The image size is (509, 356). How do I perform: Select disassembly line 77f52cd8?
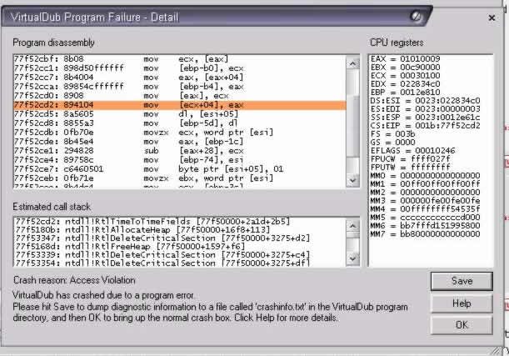pyautogui.click(x=180, y=123)
